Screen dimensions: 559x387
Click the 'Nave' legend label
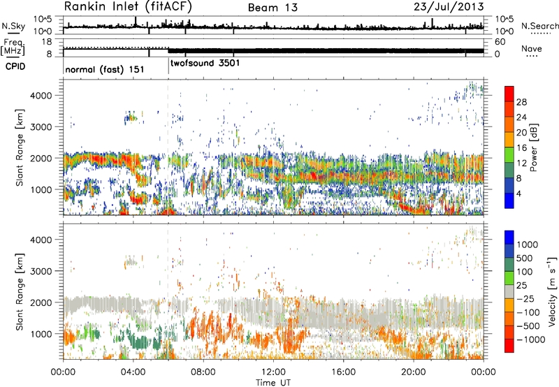532,48
